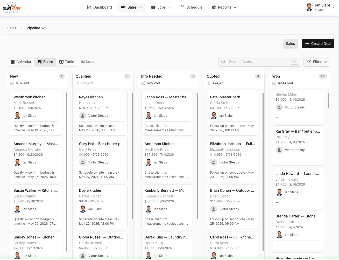Image resolution: width=339 pixels, height=260 pixels.
Task: Click the Sales handshake icon
Action: (123, 7)
